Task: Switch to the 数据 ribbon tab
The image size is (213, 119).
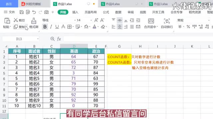Action: 118,12
